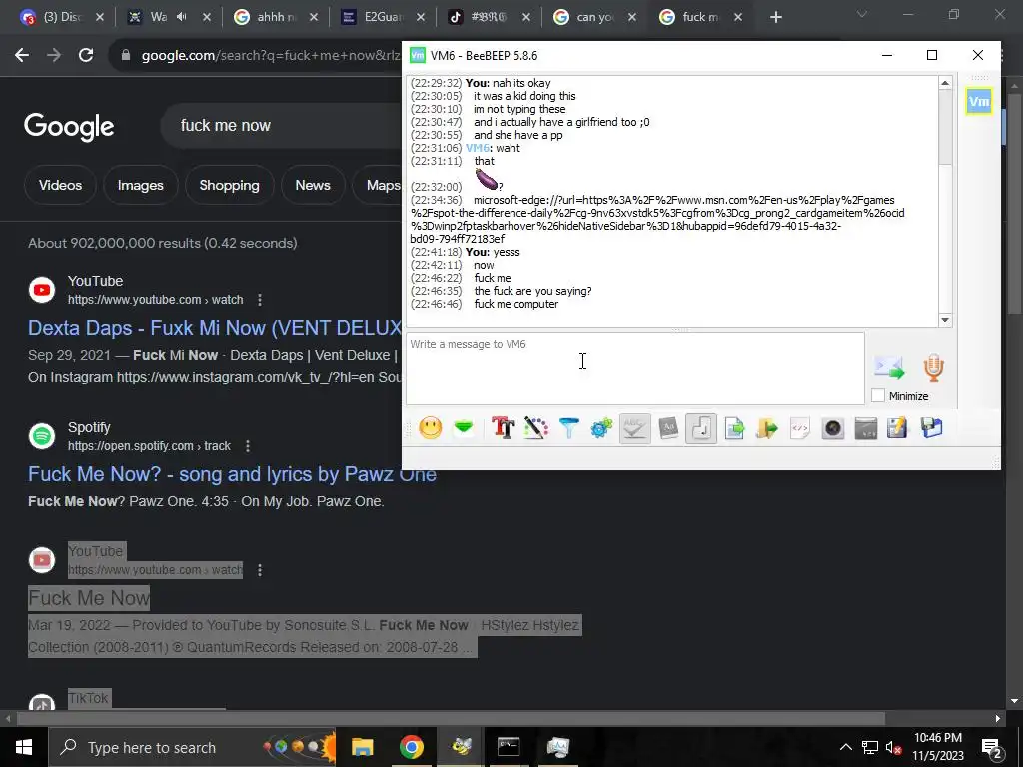Toggle the spell check ABC button
The height and width of the screenshot is (767, 1023).
tap(634, 428)
